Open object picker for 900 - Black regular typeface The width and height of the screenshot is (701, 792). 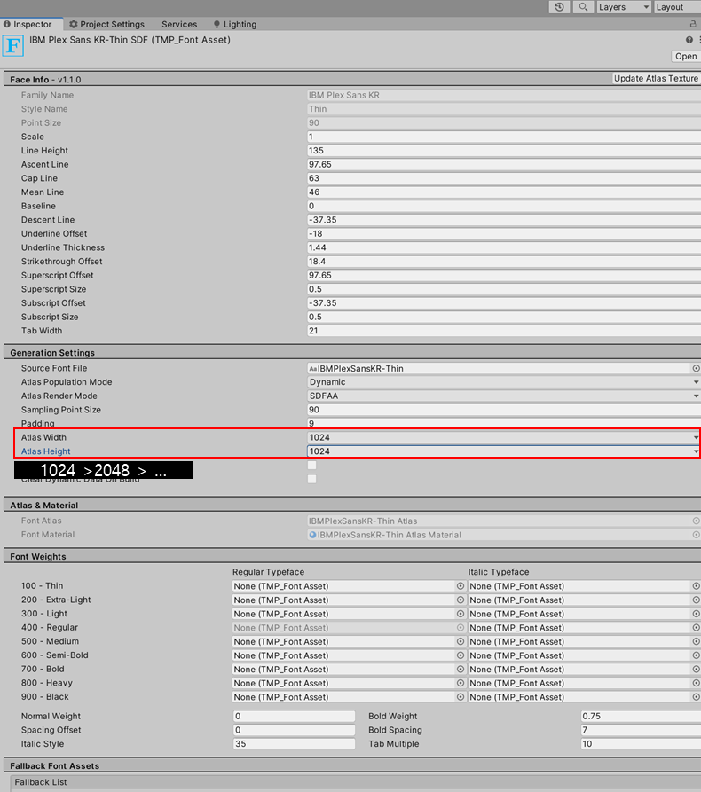click(x=461, y=697)
